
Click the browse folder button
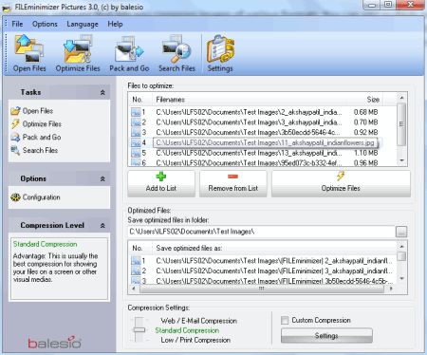point(401,232)
